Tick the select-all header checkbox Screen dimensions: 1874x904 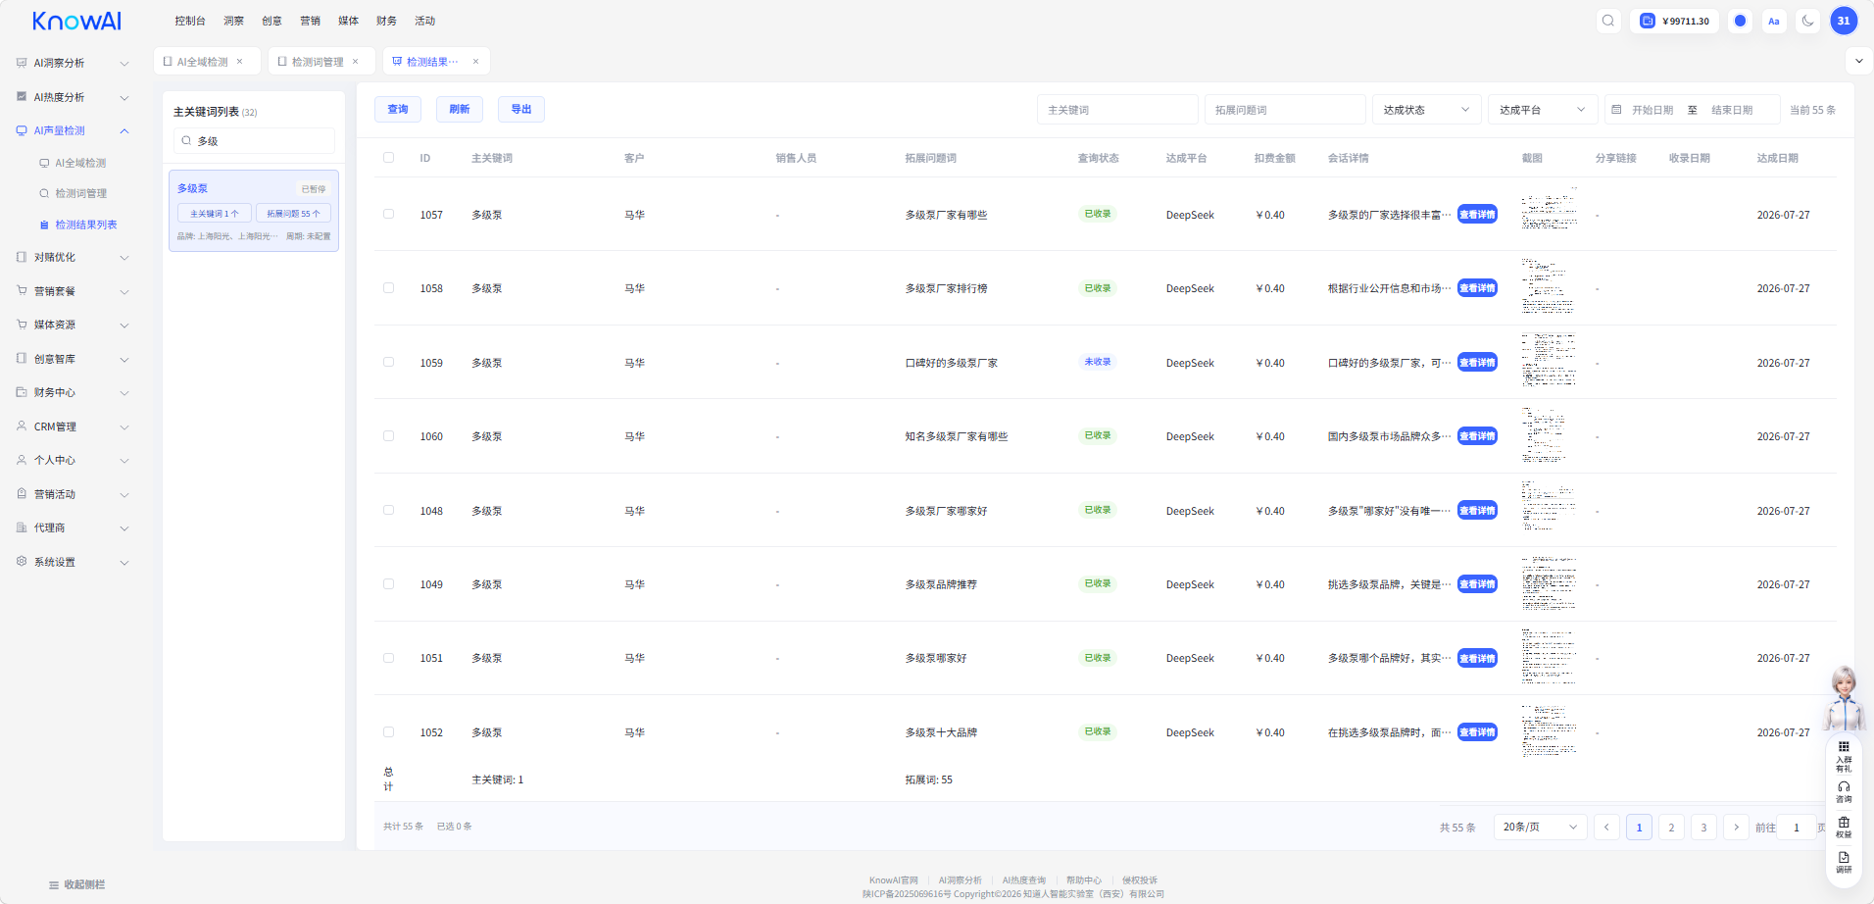[389, 157]
